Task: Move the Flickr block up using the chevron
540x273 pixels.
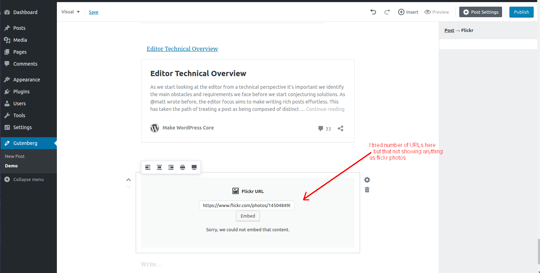Action: click(129, 179)
